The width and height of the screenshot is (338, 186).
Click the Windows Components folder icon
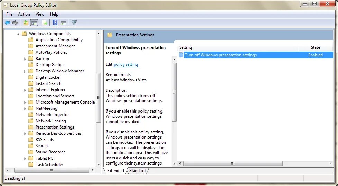pos(24,34)
